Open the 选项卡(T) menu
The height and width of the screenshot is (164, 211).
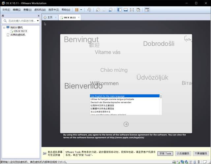click(53, 10)
